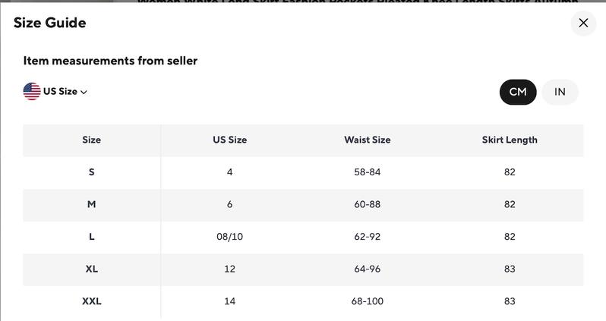The image size is (606, 321).
Task: Select the M size row label
Action: tap(91, 204)
